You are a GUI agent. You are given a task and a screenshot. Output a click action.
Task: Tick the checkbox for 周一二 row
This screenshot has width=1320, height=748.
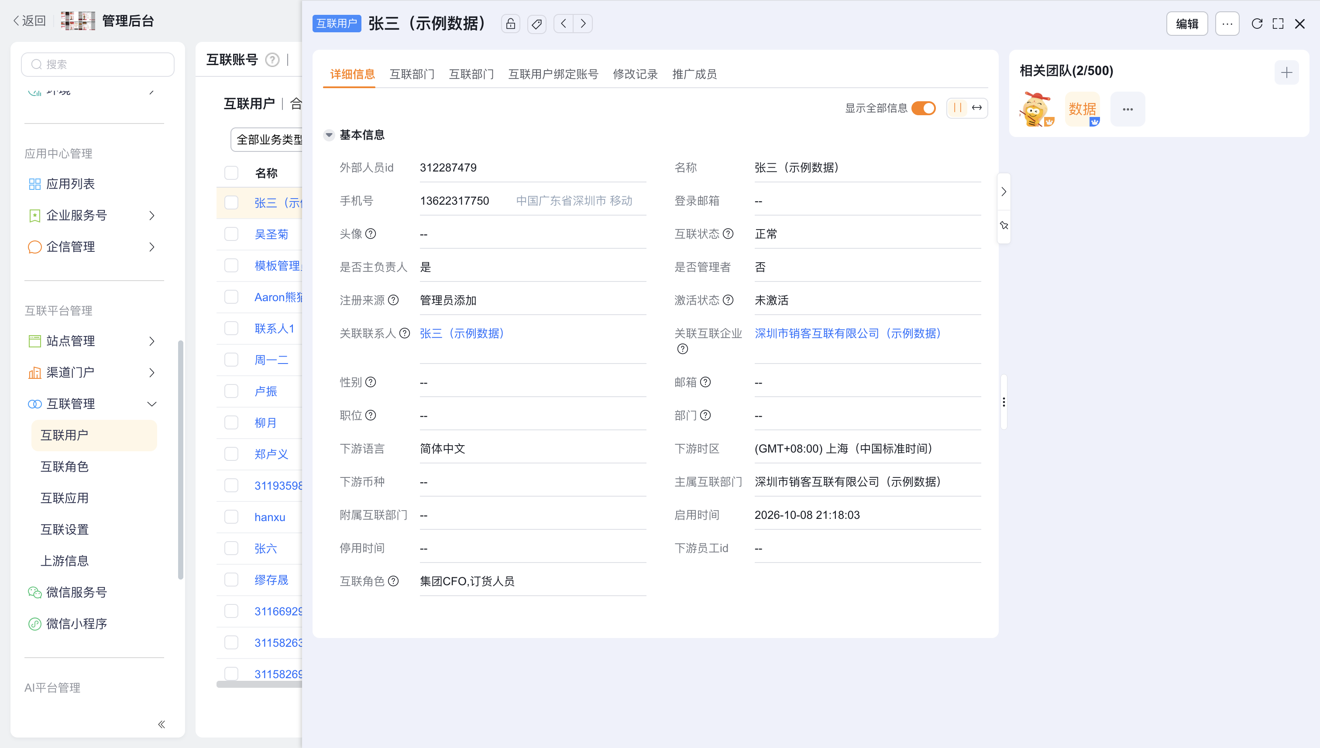(x=231, y=360)
